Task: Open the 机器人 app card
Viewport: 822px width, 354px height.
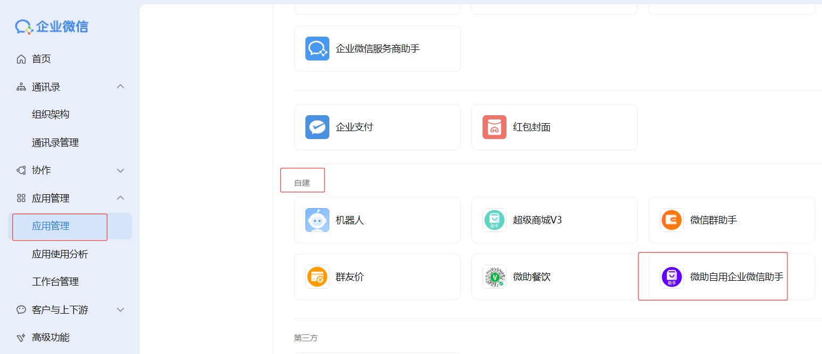Action: click(x=377, y=220)
